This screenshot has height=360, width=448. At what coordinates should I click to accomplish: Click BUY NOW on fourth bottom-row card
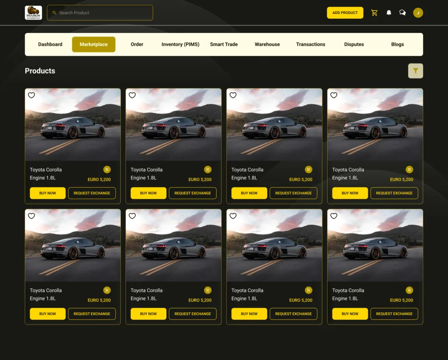(350, 314)
